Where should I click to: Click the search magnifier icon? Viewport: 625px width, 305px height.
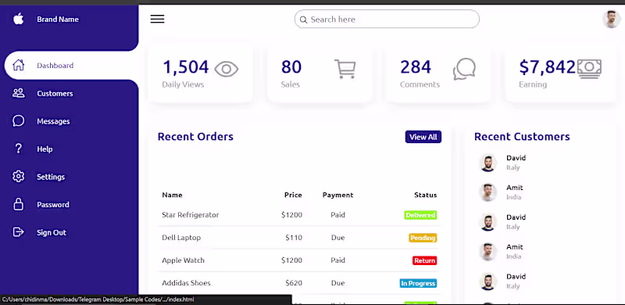(303, 20)
